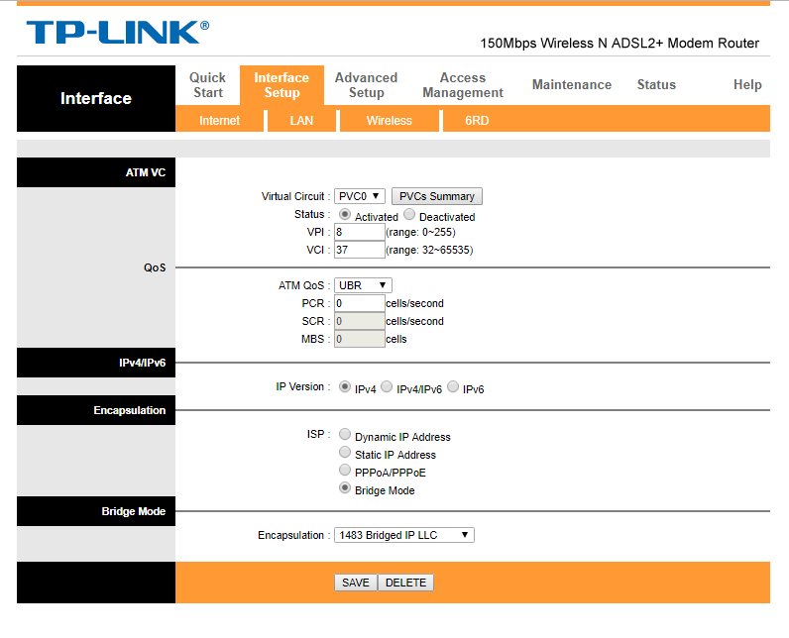Select Dynamic IP Address ISP option
Screen dimensions: 789x638
345,434
